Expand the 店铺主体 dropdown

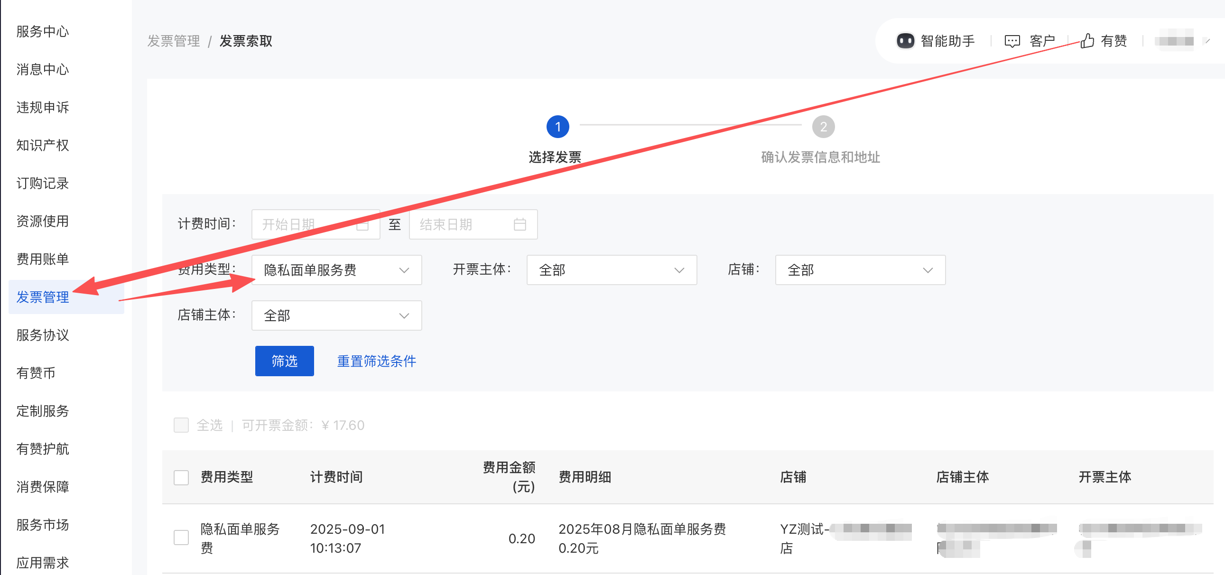click(x=336, y=315)
